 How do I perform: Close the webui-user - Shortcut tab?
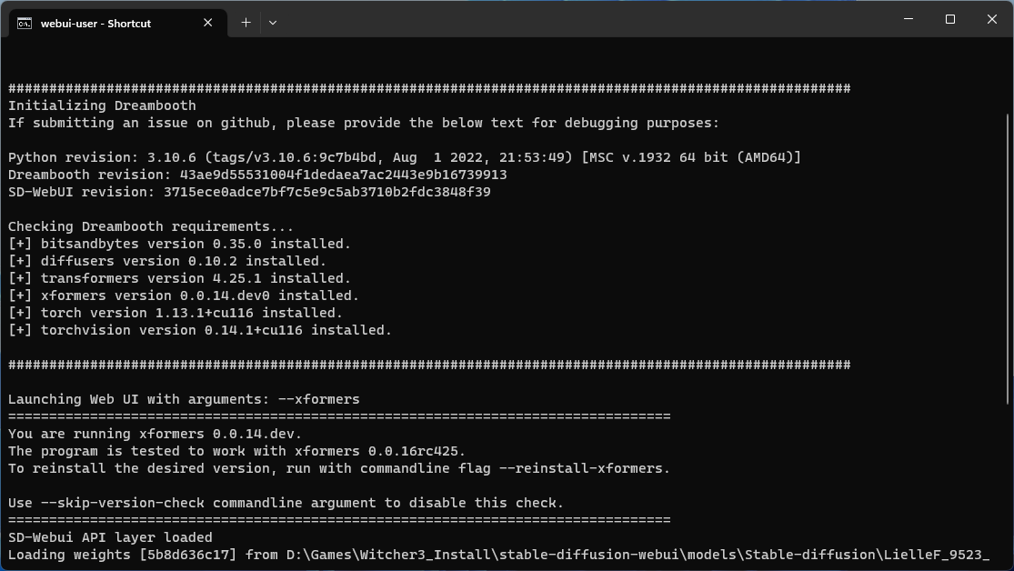[209, 23]
